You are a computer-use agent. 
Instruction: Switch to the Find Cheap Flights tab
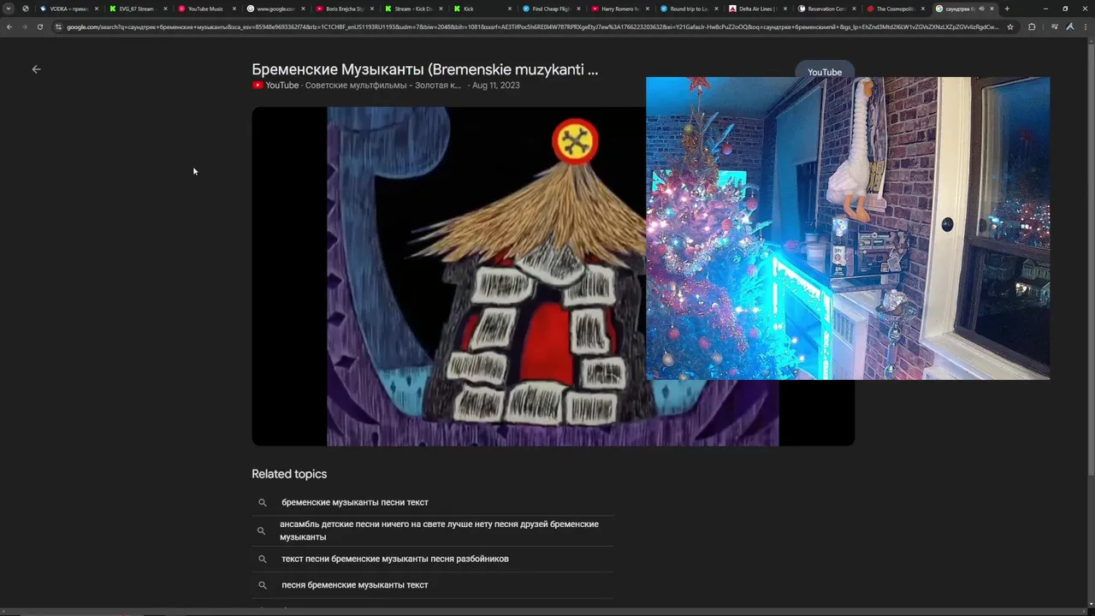(551, 9)
